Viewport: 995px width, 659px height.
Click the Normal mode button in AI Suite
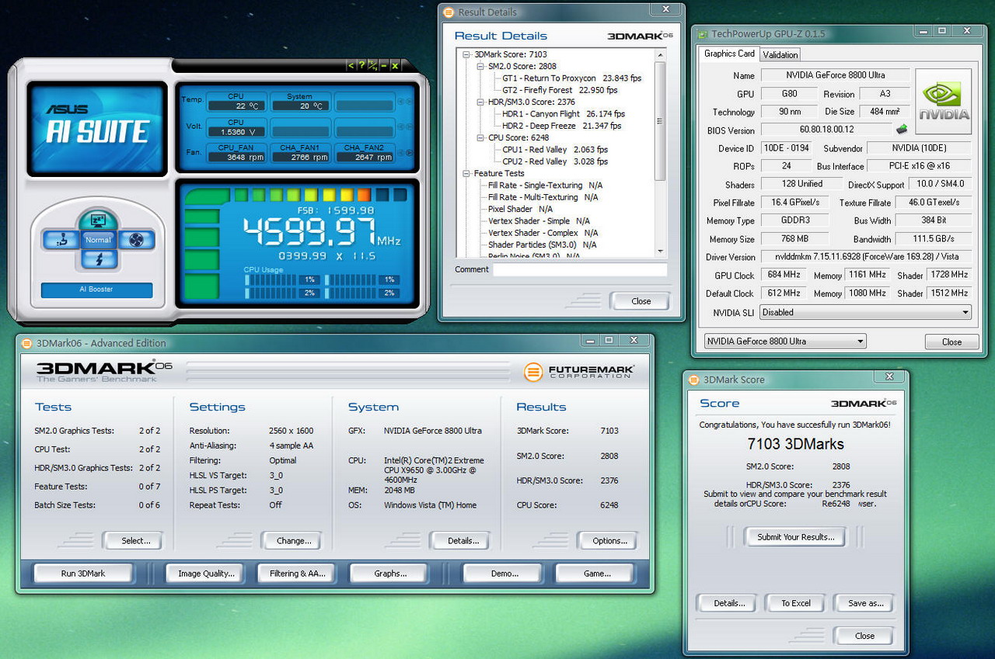(99, 240)
